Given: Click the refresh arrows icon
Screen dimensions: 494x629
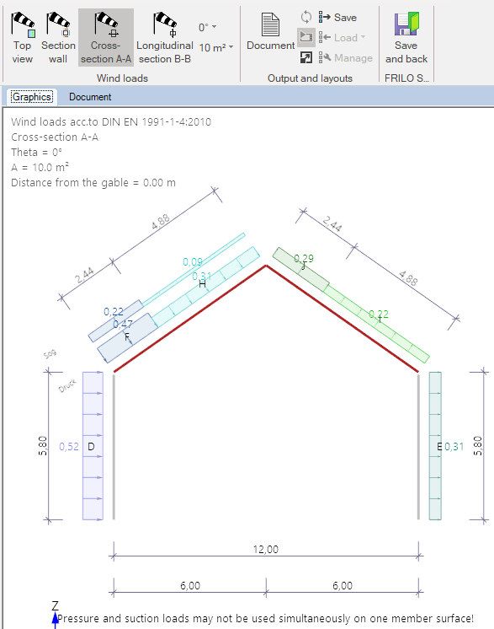Looking at the screenshot, I should 305,17.
